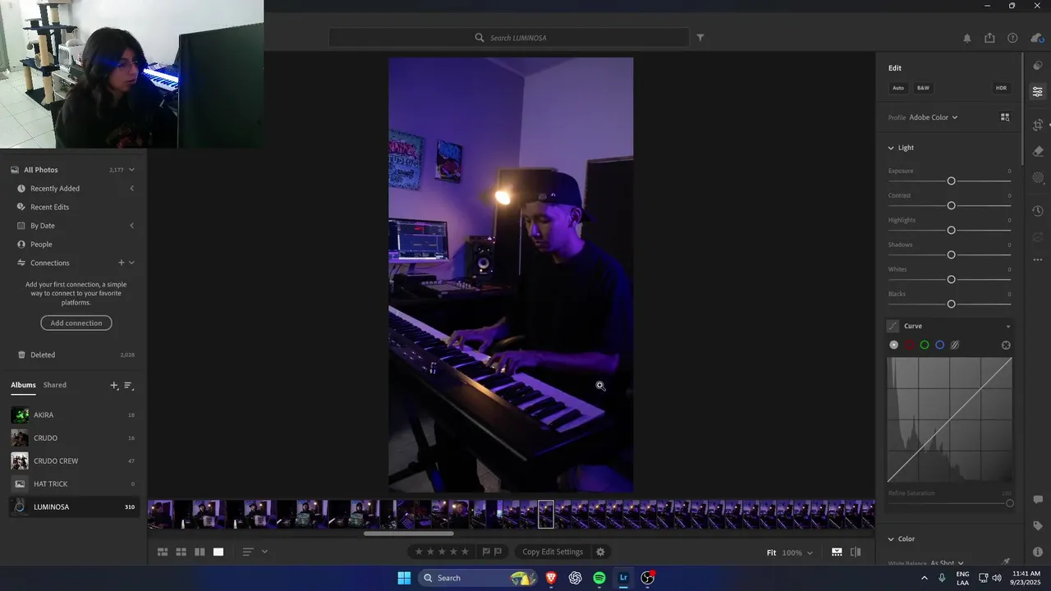Click the B&W button
The height and width of the screenshot is (591, 1051).
tap(924, 88)
